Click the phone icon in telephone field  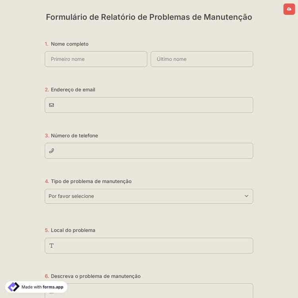click(52, 151)
